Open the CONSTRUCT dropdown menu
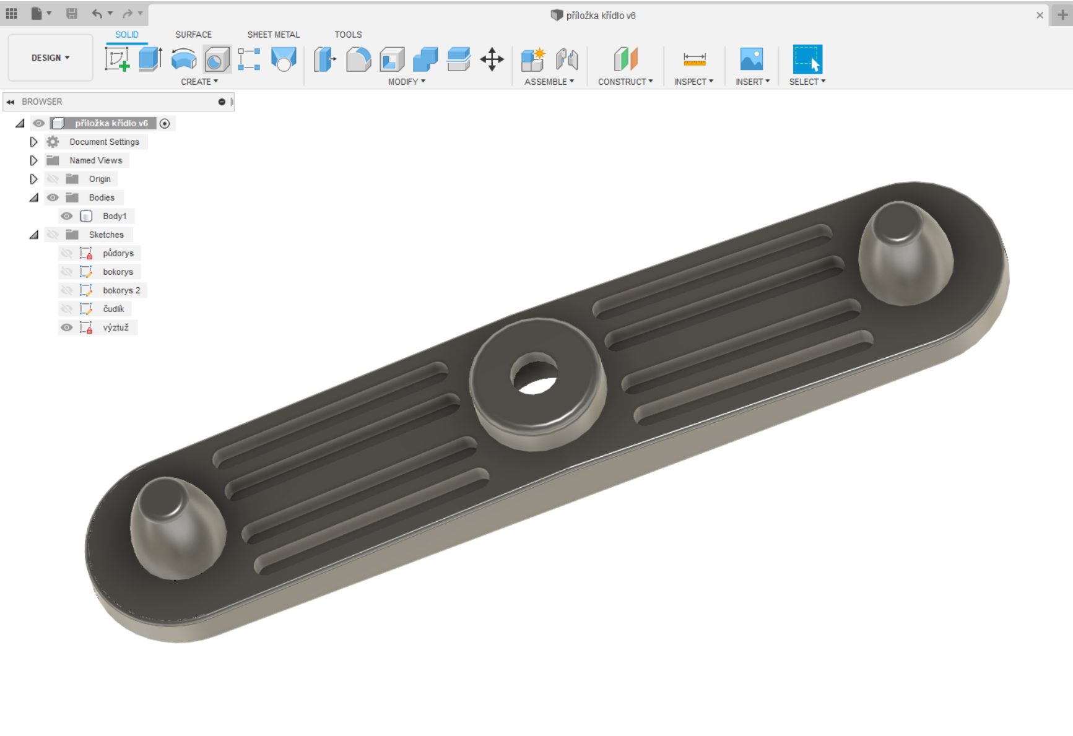The height and width of the screenshot is (736, 1073). tap(625, 82)
